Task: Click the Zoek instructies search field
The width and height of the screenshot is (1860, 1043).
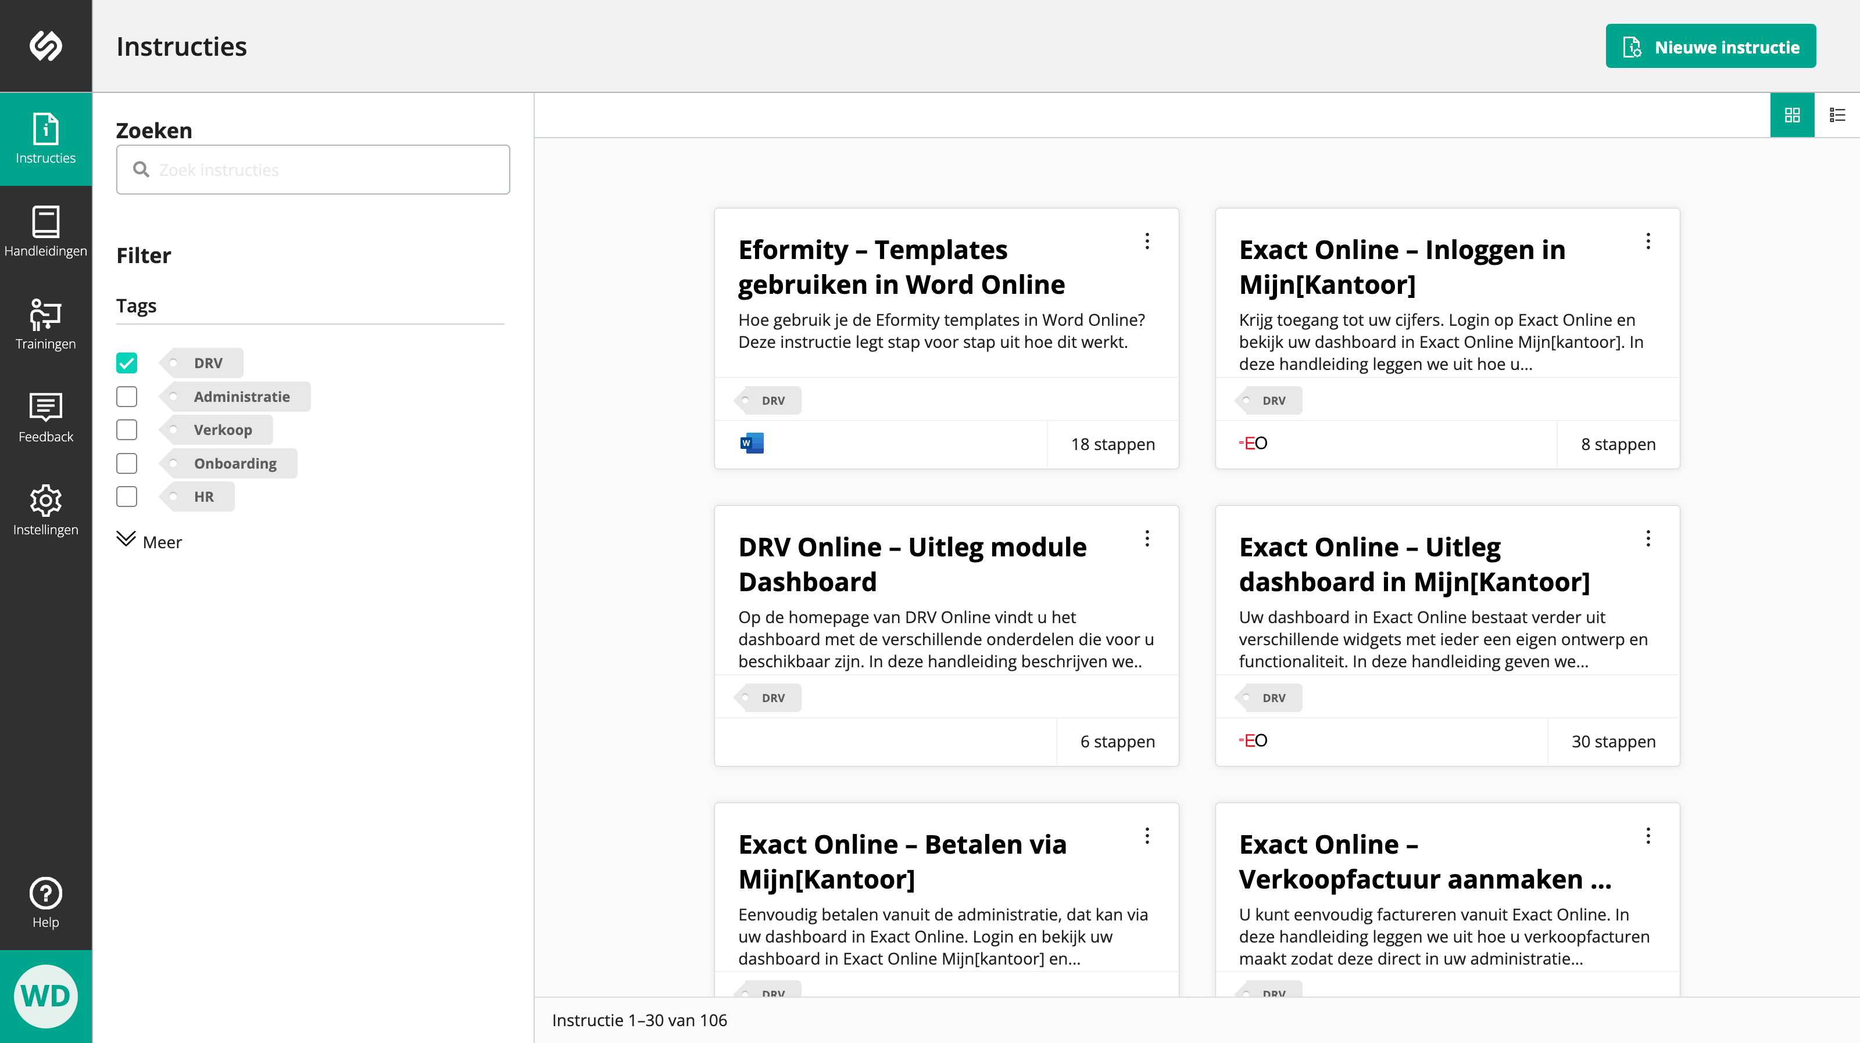Action: pyautogui.click(x=313, y=170)
